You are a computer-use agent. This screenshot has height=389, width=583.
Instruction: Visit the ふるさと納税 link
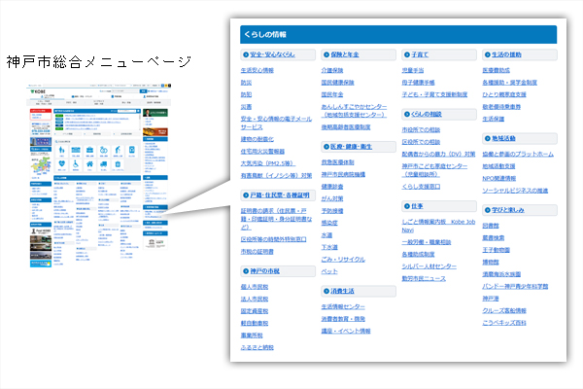point(257,348)
